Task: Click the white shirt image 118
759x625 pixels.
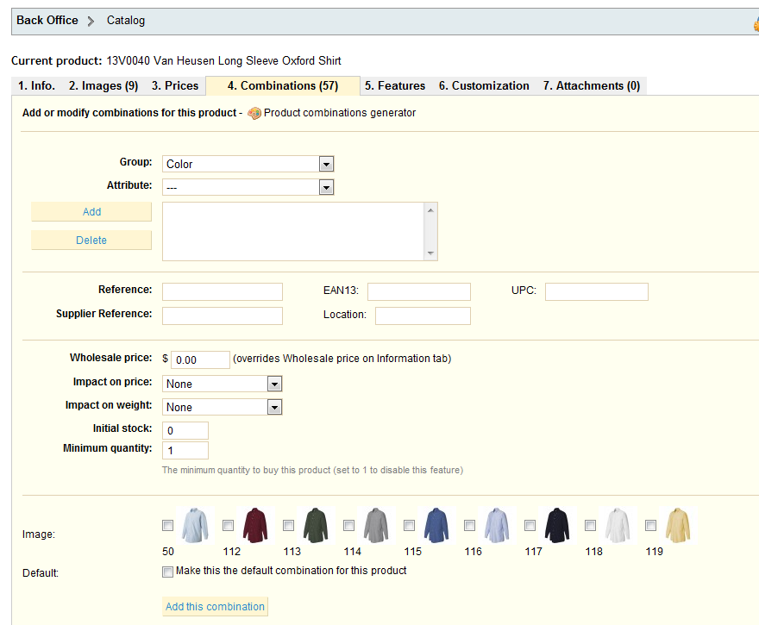Action: pyautogui.click(x=618, y=525)
